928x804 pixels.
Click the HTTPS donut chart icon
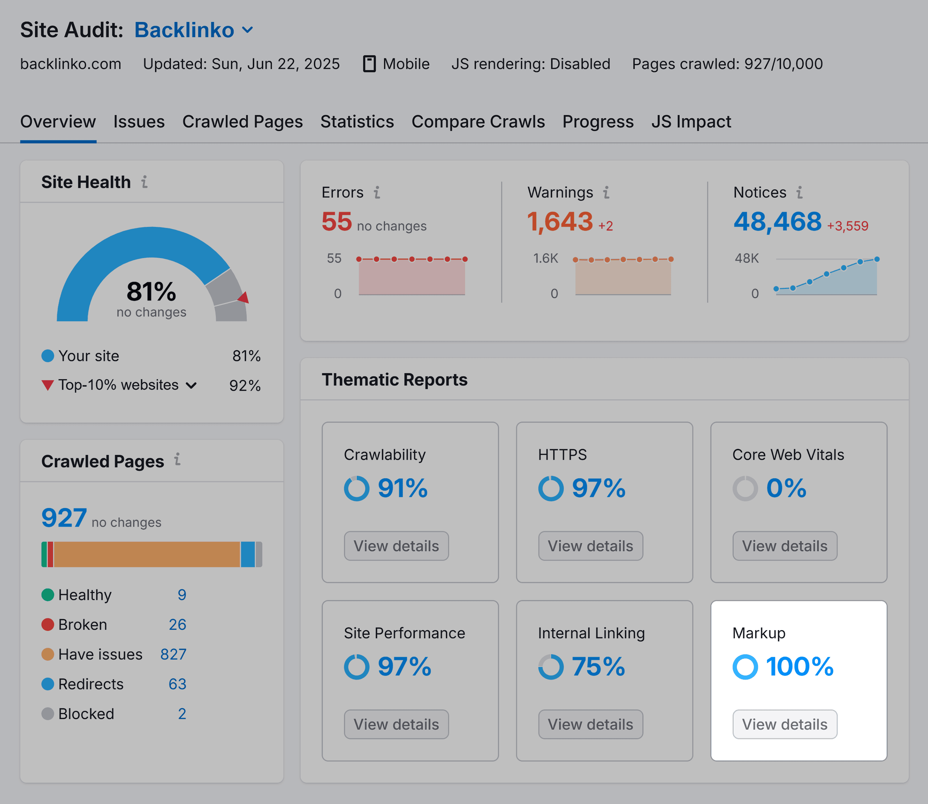(551, 488)
